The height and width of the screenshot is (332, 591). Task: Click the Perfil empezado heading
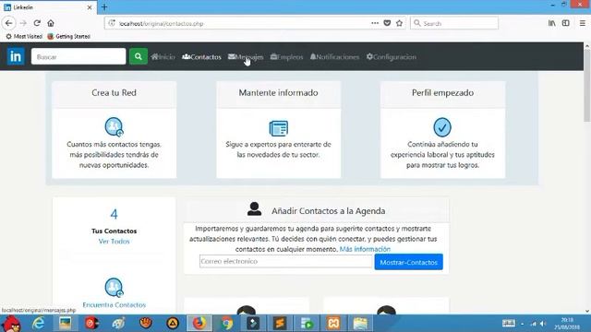[x=442, y=92]
